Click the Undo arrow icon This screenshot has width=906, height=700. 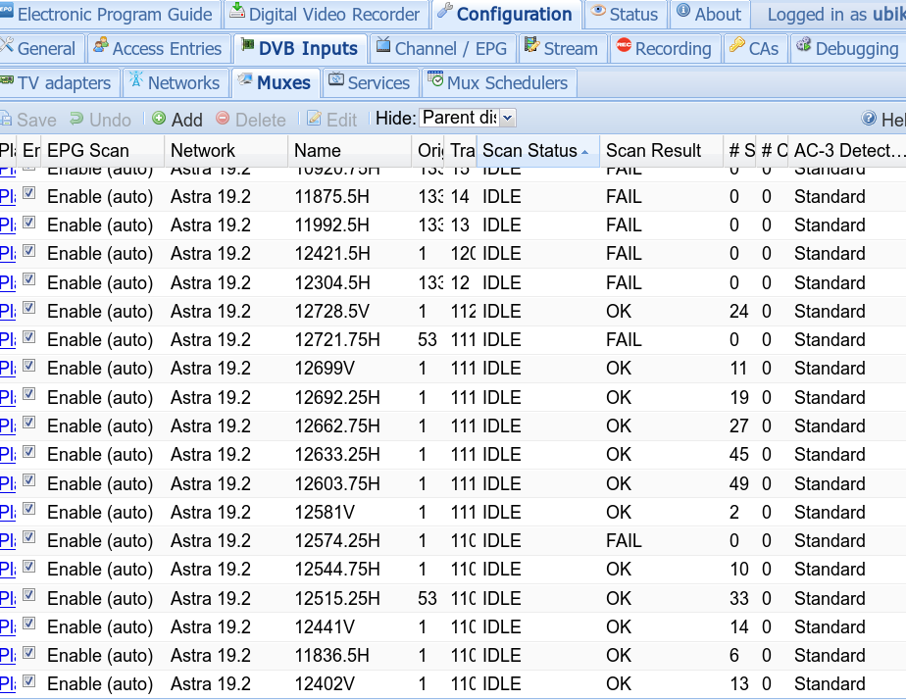(76, 119)
